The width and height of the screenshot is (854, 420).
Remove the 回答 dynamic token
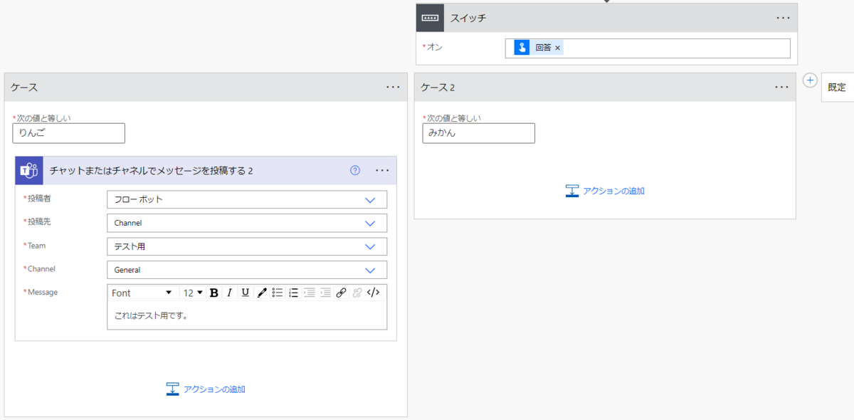coord(558,48)
